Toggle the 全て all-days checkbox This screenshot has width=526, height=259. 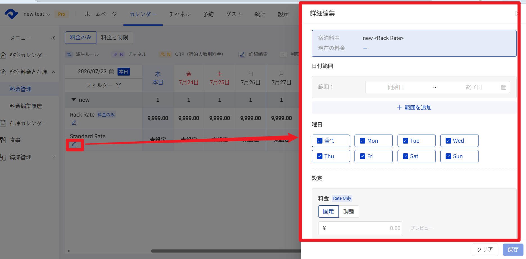[x=320, y=141]
